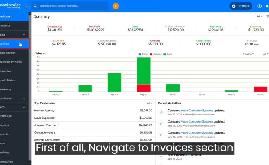Search contacts, invoices, estimates field

(x=70, y=6)
